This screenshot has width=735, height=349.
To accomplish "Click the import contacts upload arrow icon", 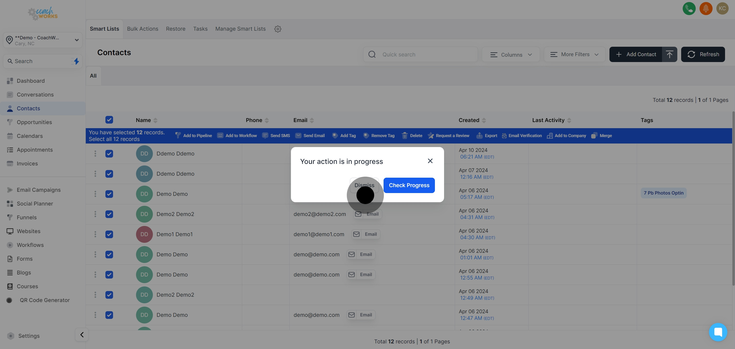I will [x=669, y=54].
